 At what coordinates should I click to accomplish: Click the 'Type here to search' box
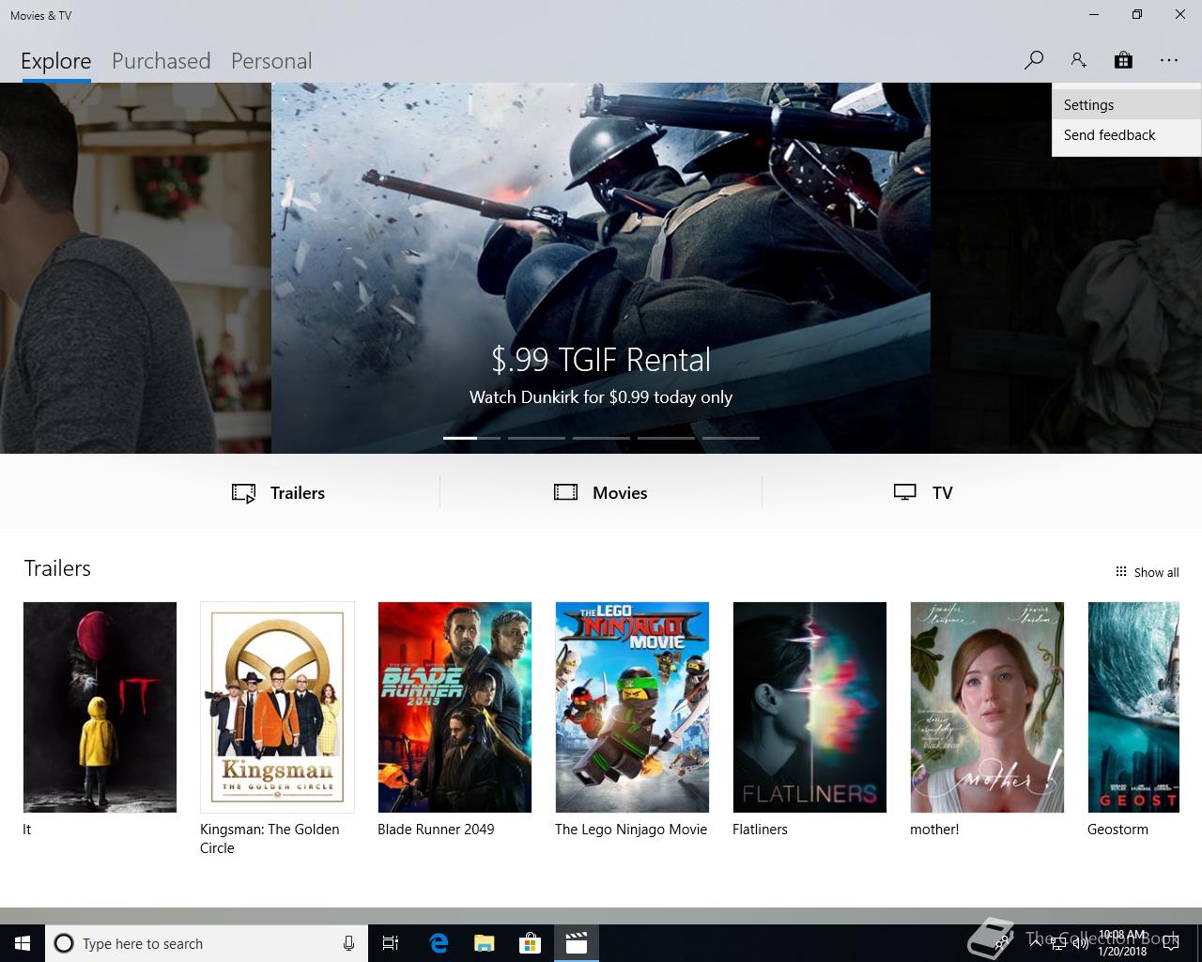[x=205, y=943]
